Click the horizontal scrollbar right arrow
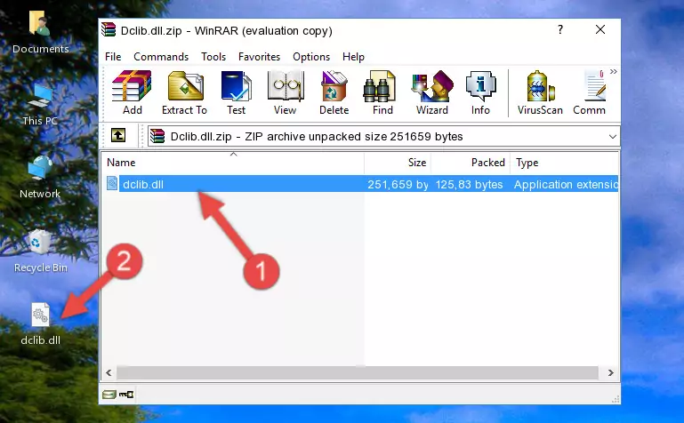 pyautogui.click(x=611, y=372)
